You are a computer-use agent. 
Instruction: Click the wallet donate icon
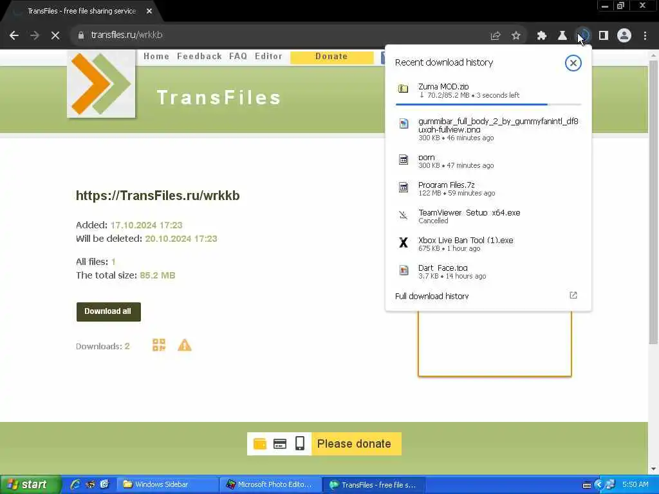pos(260,444)
